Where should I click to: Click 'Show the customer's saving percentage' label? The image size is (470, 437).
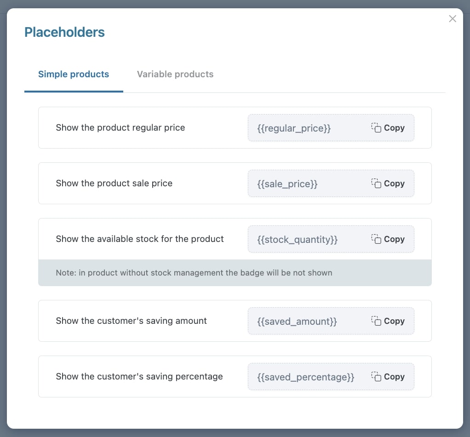pyautogui.click(x=139, y=377)
